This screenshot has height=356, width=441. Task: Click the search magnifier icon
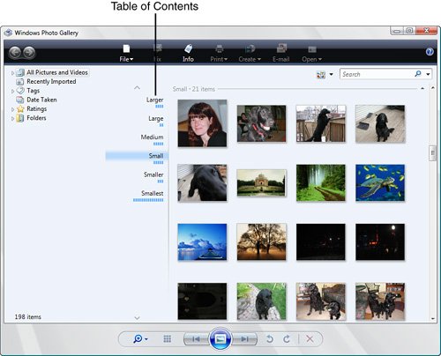pyautogui.click(x=418, y=74)
